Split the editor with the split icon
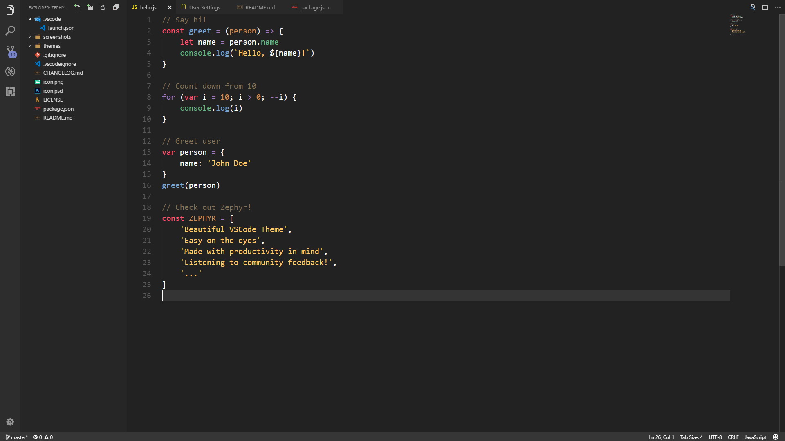 765,7
